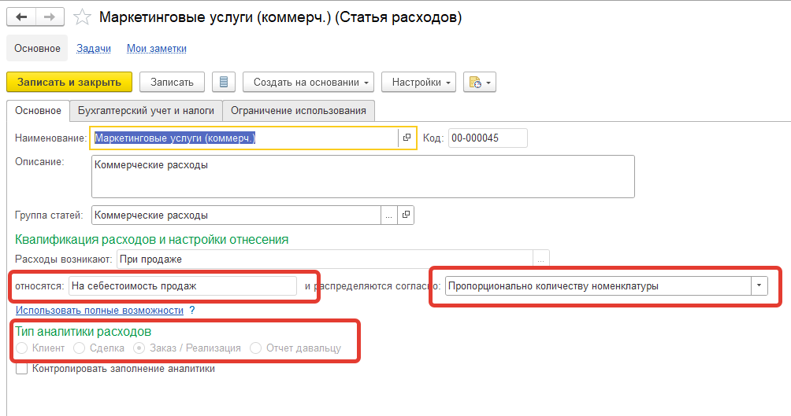Click the Расходы возникают field При продаже
791x416 pixels.
(325, 260)
